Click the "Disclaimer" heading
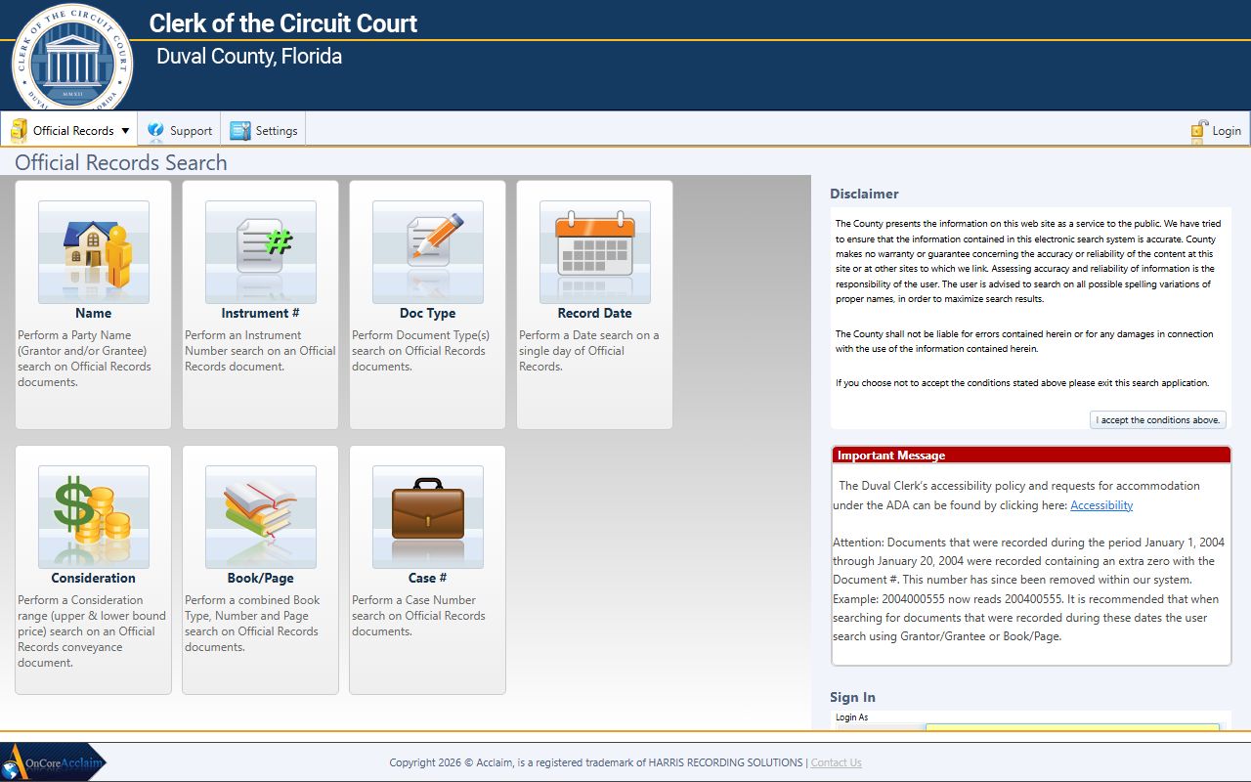This screenshot has height=782, width=1251. 864,194
